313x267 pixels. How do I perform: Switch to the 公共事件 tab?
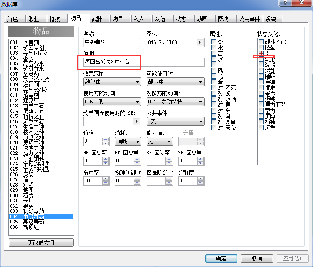250,19
